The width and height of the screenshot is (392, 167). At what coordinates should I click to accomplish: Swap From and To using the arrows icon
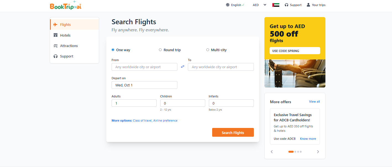click(x=183, y=67)
